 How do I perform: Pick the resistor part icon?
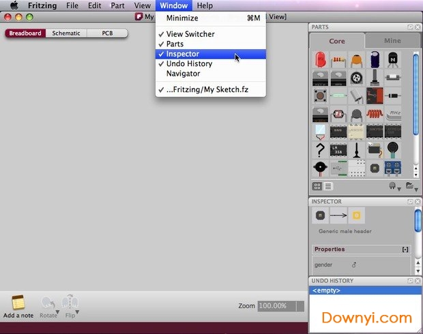[338, 60]
